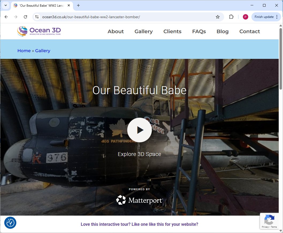Select the 'Our Beautiful Babe' WW2 tab
Screen dimensions: 283x233
pyautogui.click(x=42, y=6)
